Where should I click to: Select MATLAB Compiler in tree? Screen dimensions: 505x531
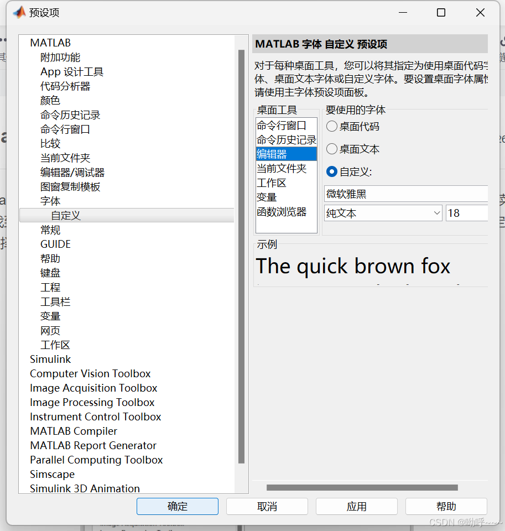pyautogui.click(x=74, y=431)
